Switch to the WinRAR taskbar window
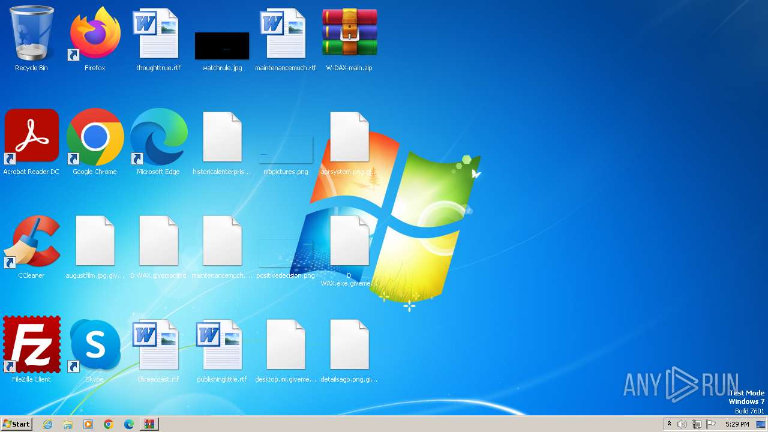Viewport: 768px width, 432px height. [149, 424]
